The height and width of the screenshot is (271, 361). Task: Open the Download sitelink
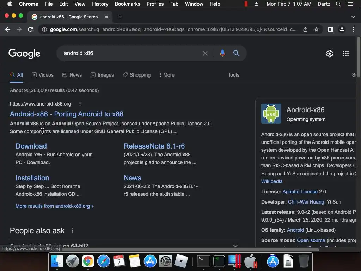tap(31, 146)
